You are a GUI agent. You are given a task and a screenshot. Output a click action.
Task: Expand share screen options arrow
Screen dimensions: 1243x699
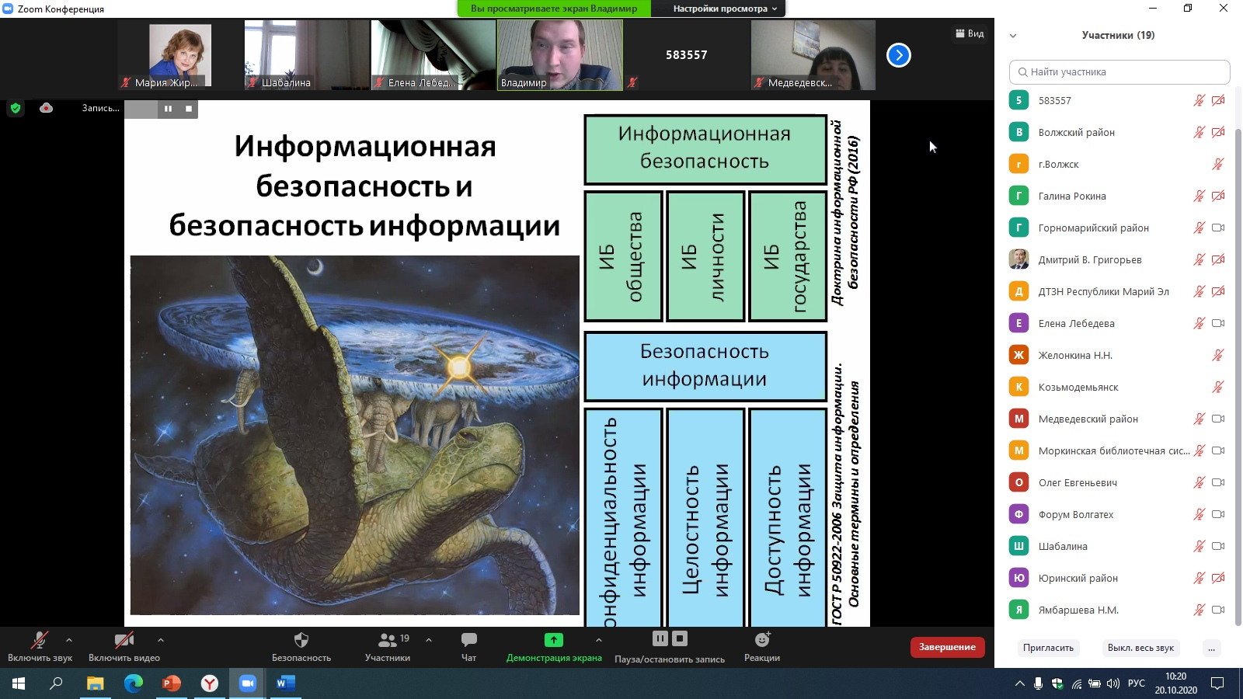coord(598,640)
